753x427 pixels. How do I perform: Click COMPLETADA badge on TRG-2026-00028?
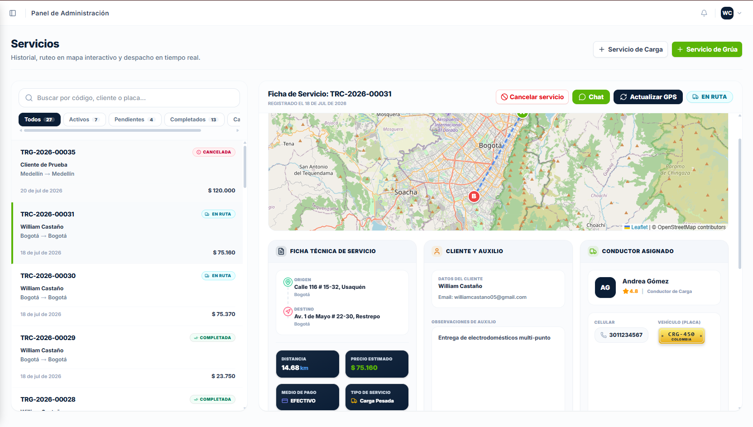point(212,399)
